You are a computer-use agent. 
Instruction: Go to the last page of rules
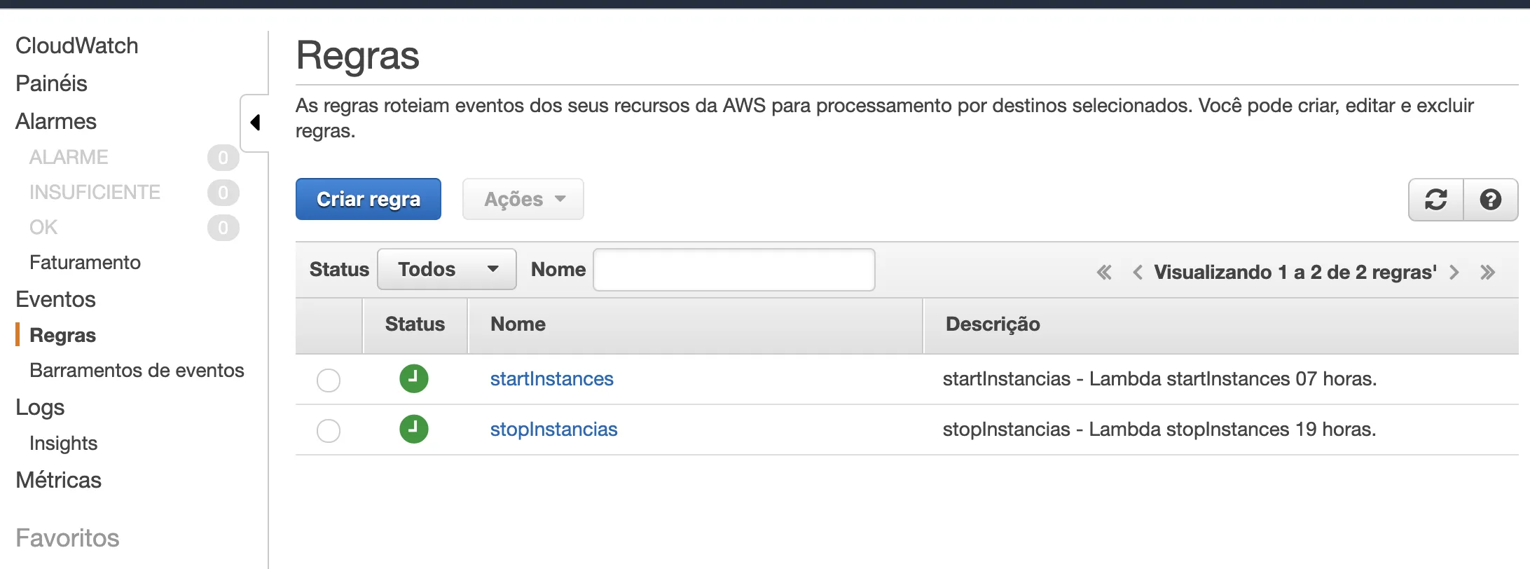tap(1488, 272)
